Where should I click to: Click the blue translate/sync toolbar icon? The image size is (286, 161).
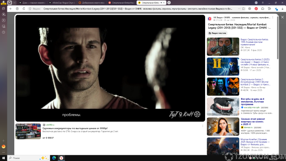click(276, 9)
